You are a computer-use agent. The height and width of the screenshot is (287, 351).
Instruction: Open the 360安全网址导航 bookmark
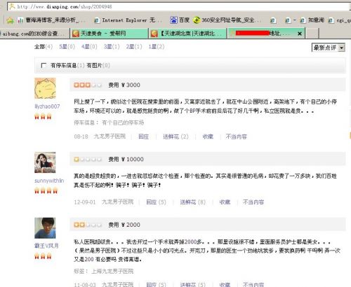227,20
